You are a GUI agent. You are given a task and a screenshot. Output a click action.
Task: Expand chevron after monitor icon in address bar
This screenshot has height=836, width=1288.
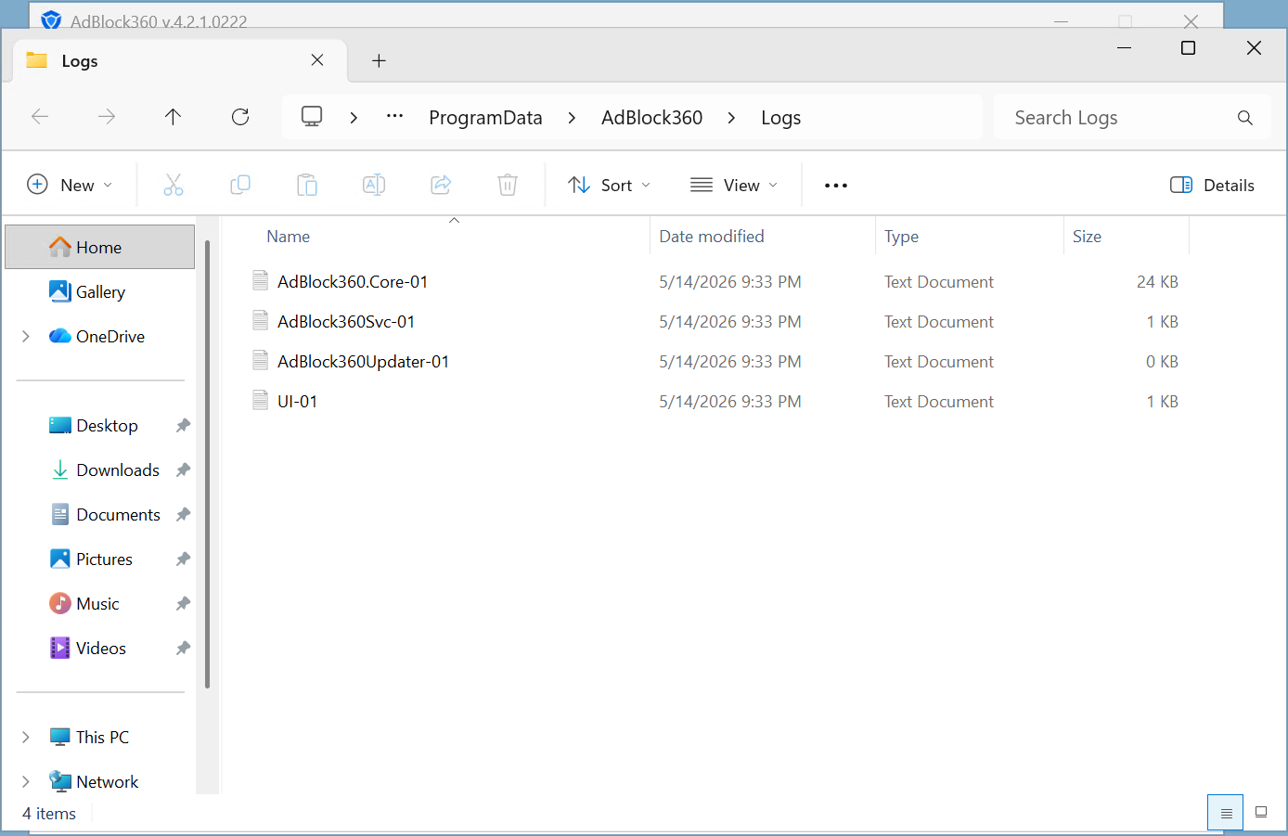point(354,118)
